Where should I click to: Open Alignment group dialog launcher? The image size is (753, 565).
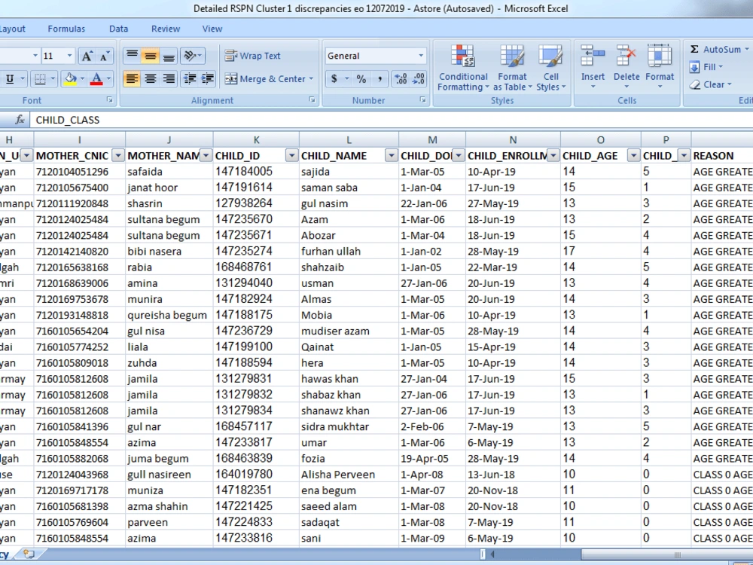[x=312, y=100]
